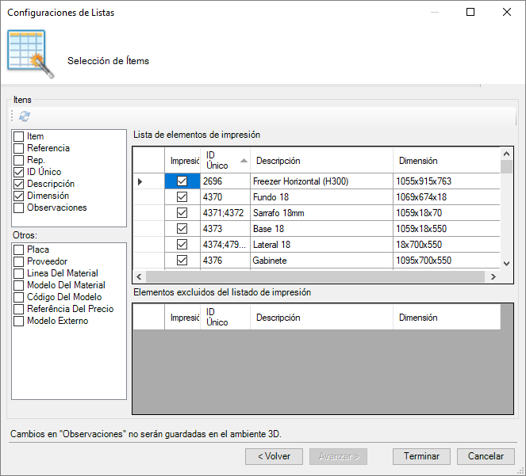Click the horizontal scroll left arrow
The width and height of the screenshot is (526, 476).
coord(139,276)
